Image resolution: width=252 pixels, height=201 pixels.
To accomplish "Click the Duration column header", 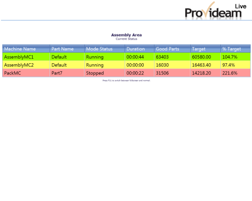I will point(140,49).
